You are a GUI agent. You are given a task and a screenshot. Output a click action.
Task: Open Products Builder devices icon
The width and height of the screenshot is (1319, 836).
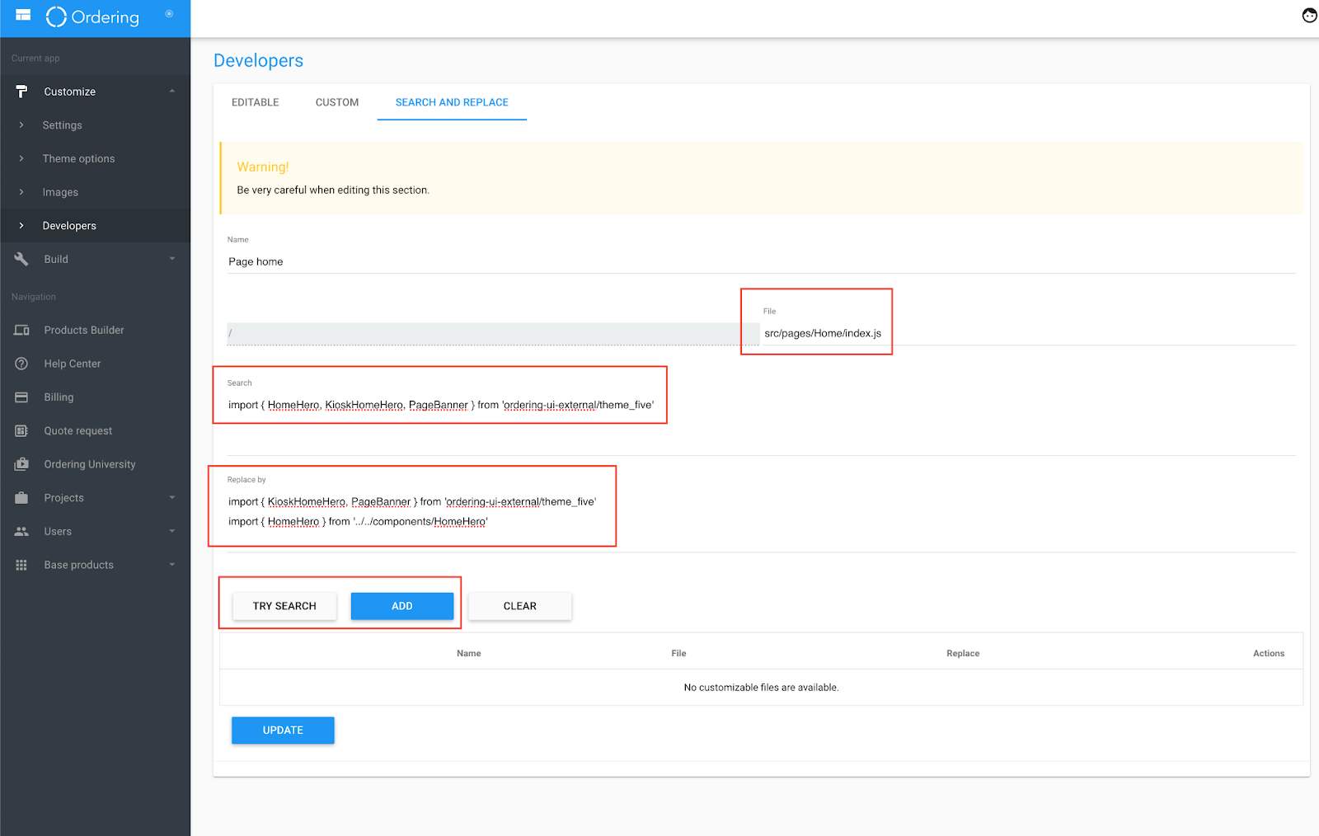[x=21, y=330]
